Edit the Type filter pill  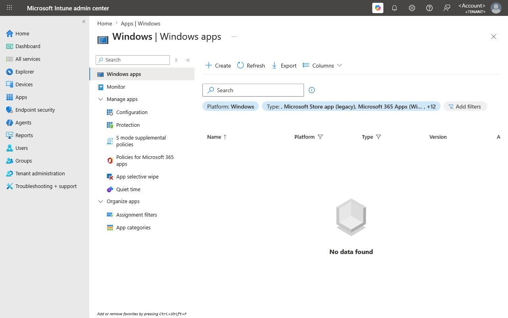(x=351, y=107)
